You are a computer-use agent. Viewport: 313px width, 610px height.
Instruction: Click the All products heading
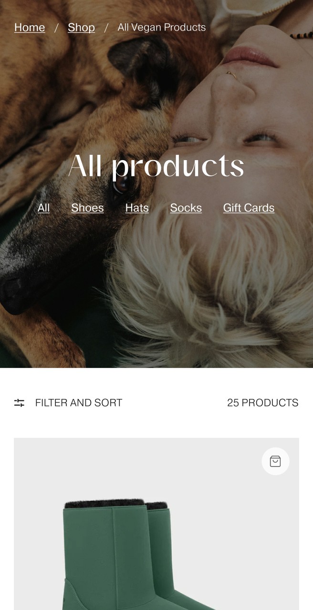156,166
